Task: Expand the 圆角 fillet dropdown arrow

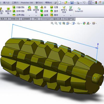Action: click(29, 16)
